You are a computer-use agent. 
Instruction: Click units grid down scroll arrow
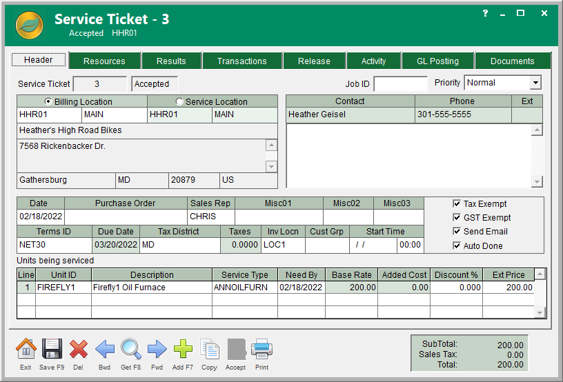click(540, 312)
